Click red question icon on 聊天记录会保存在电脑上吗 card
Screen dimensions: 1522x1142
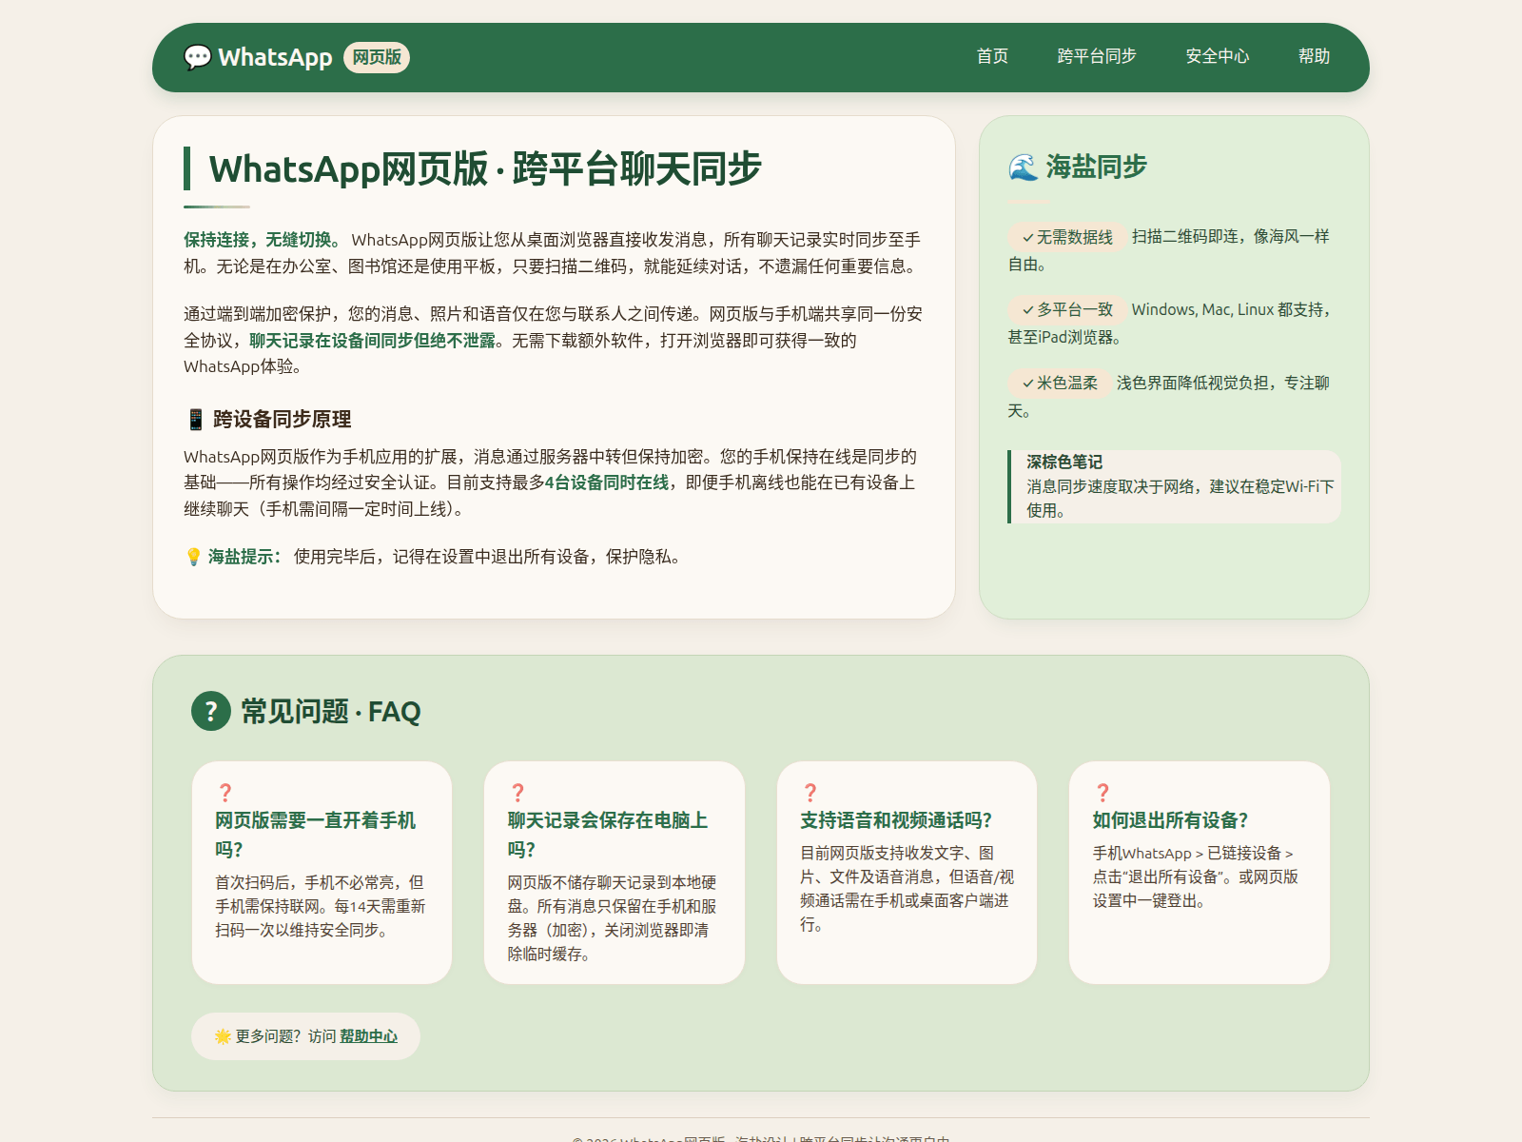pyautogui.click(x=517, y=793)
